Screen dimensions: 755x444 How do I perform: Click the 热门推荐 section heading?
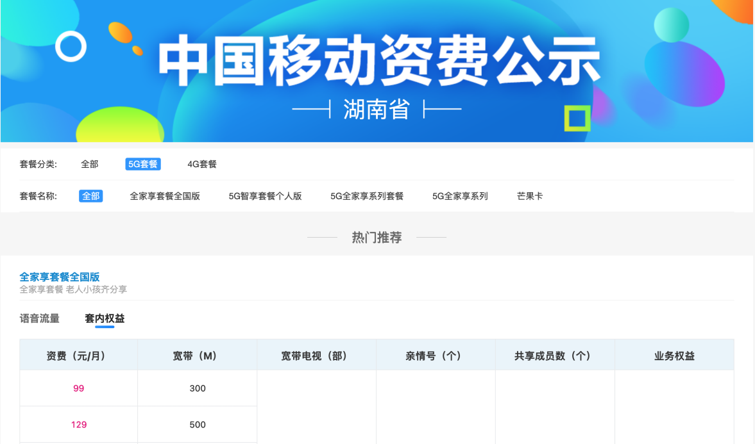[377, 236]
